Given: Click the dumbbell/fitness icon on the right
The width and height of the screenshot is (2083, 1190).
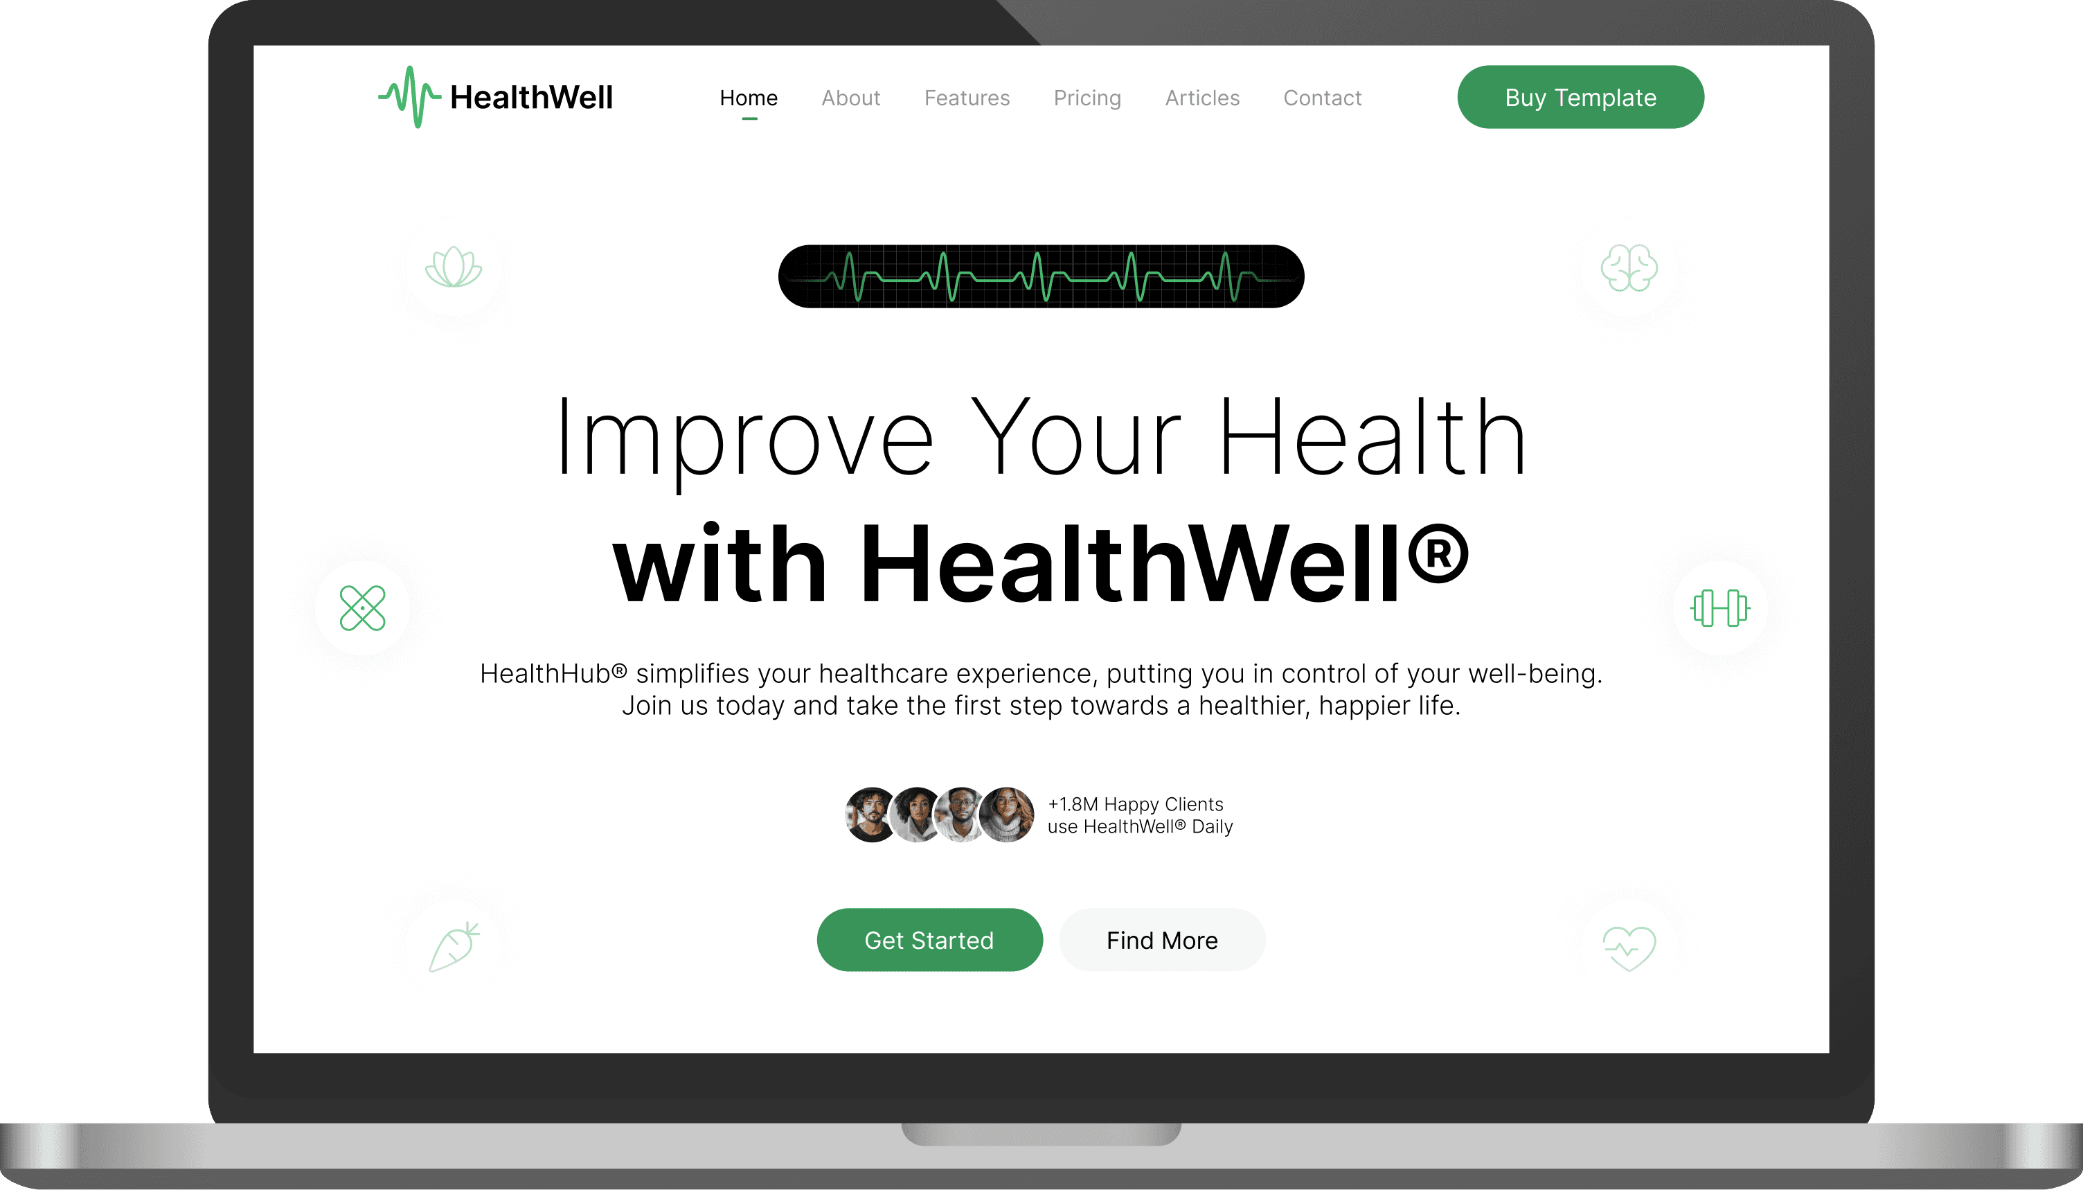Looking at the screenshot, I should click(1718, 608).
